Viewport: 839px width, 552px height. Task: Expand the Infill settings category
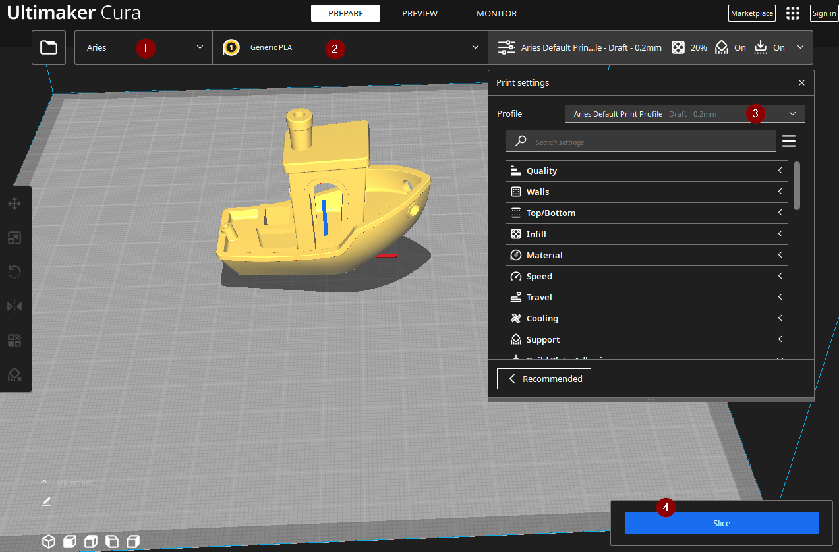tap(647, 235)
